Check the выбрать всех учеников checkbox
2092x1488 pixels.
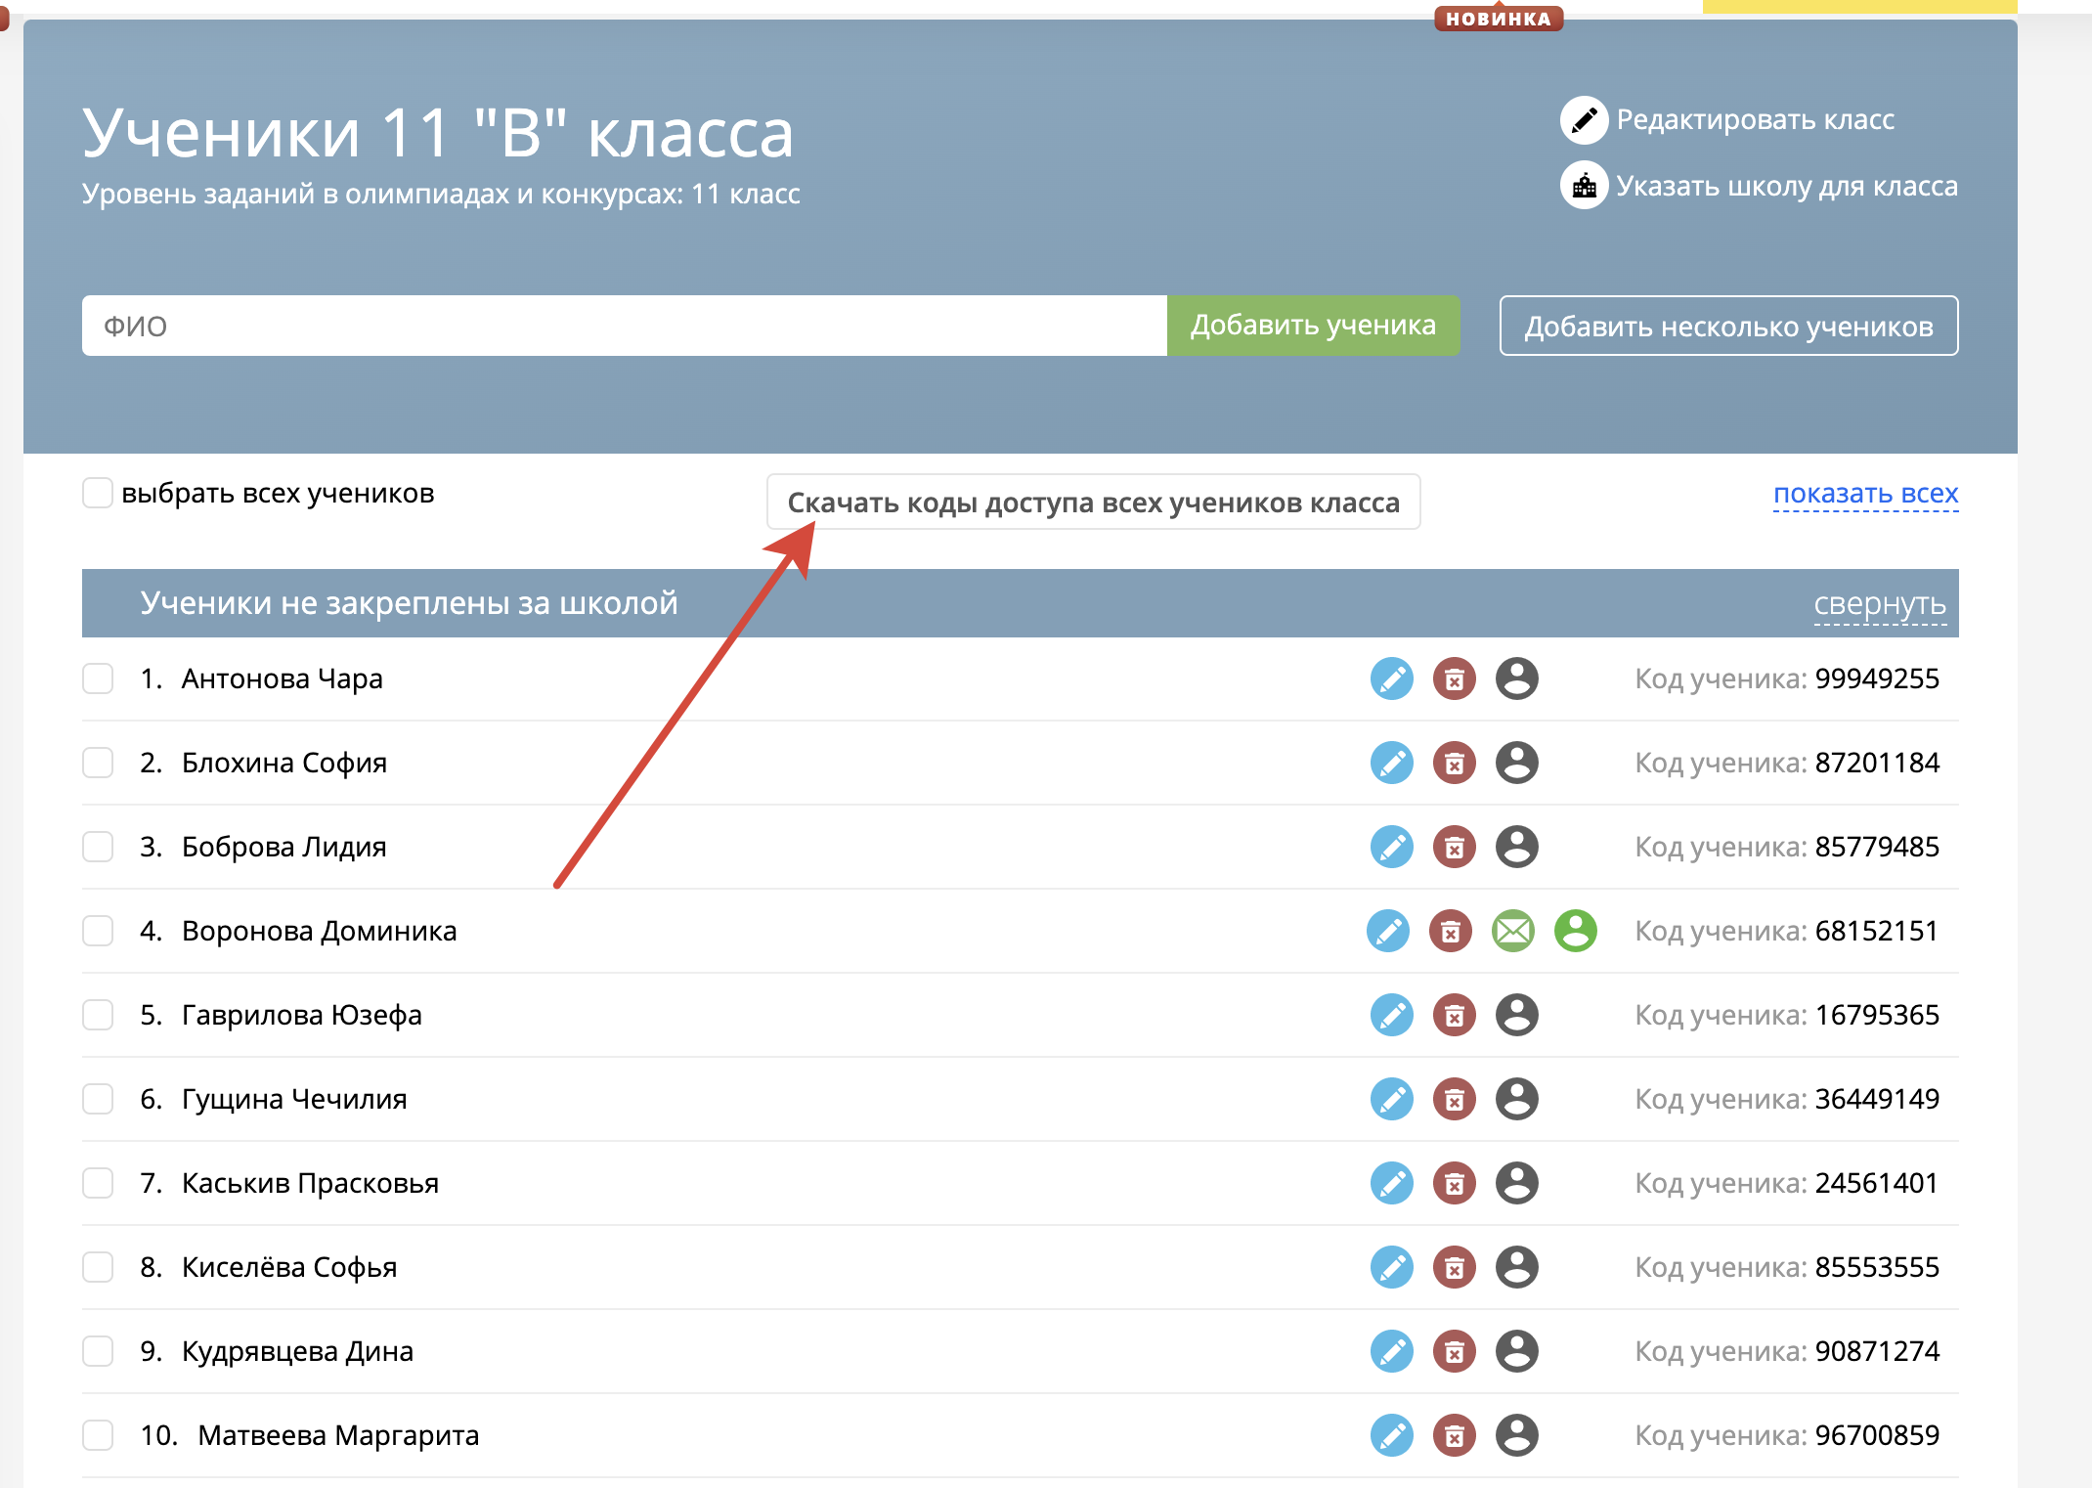[98, 493]
